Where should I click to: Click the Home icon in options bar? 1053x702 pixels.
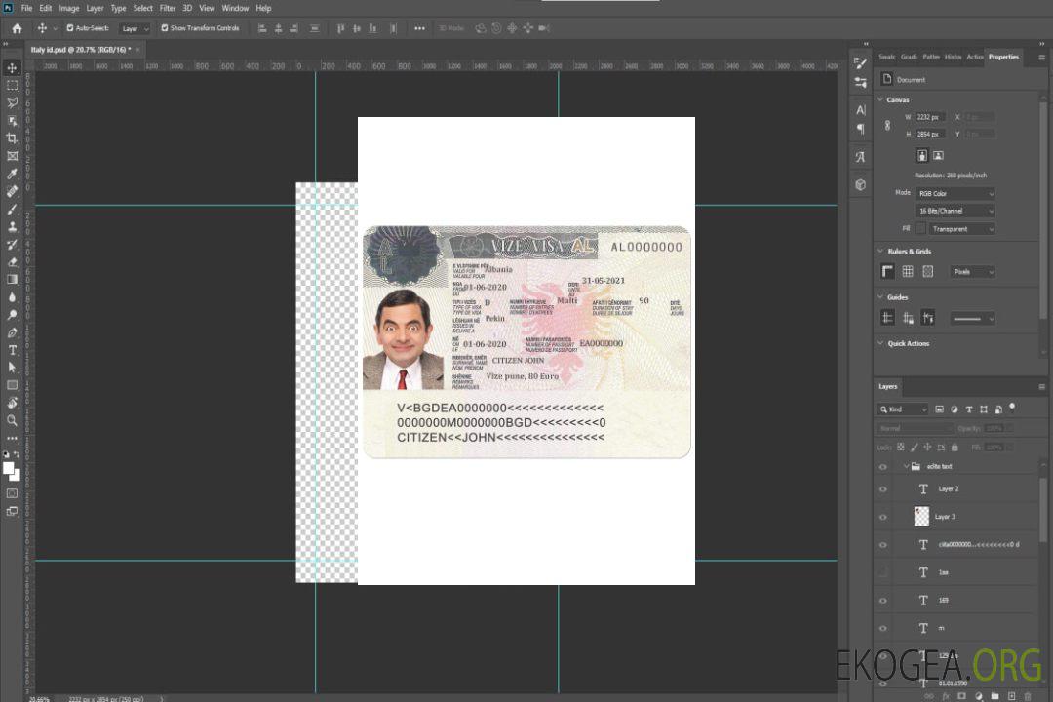click(17, 28)
